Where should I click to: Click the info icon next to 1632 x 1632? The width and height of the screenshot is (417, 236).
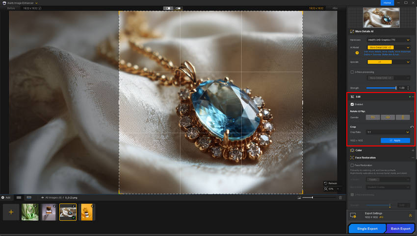pyautogui.click(x=40, y=8)
